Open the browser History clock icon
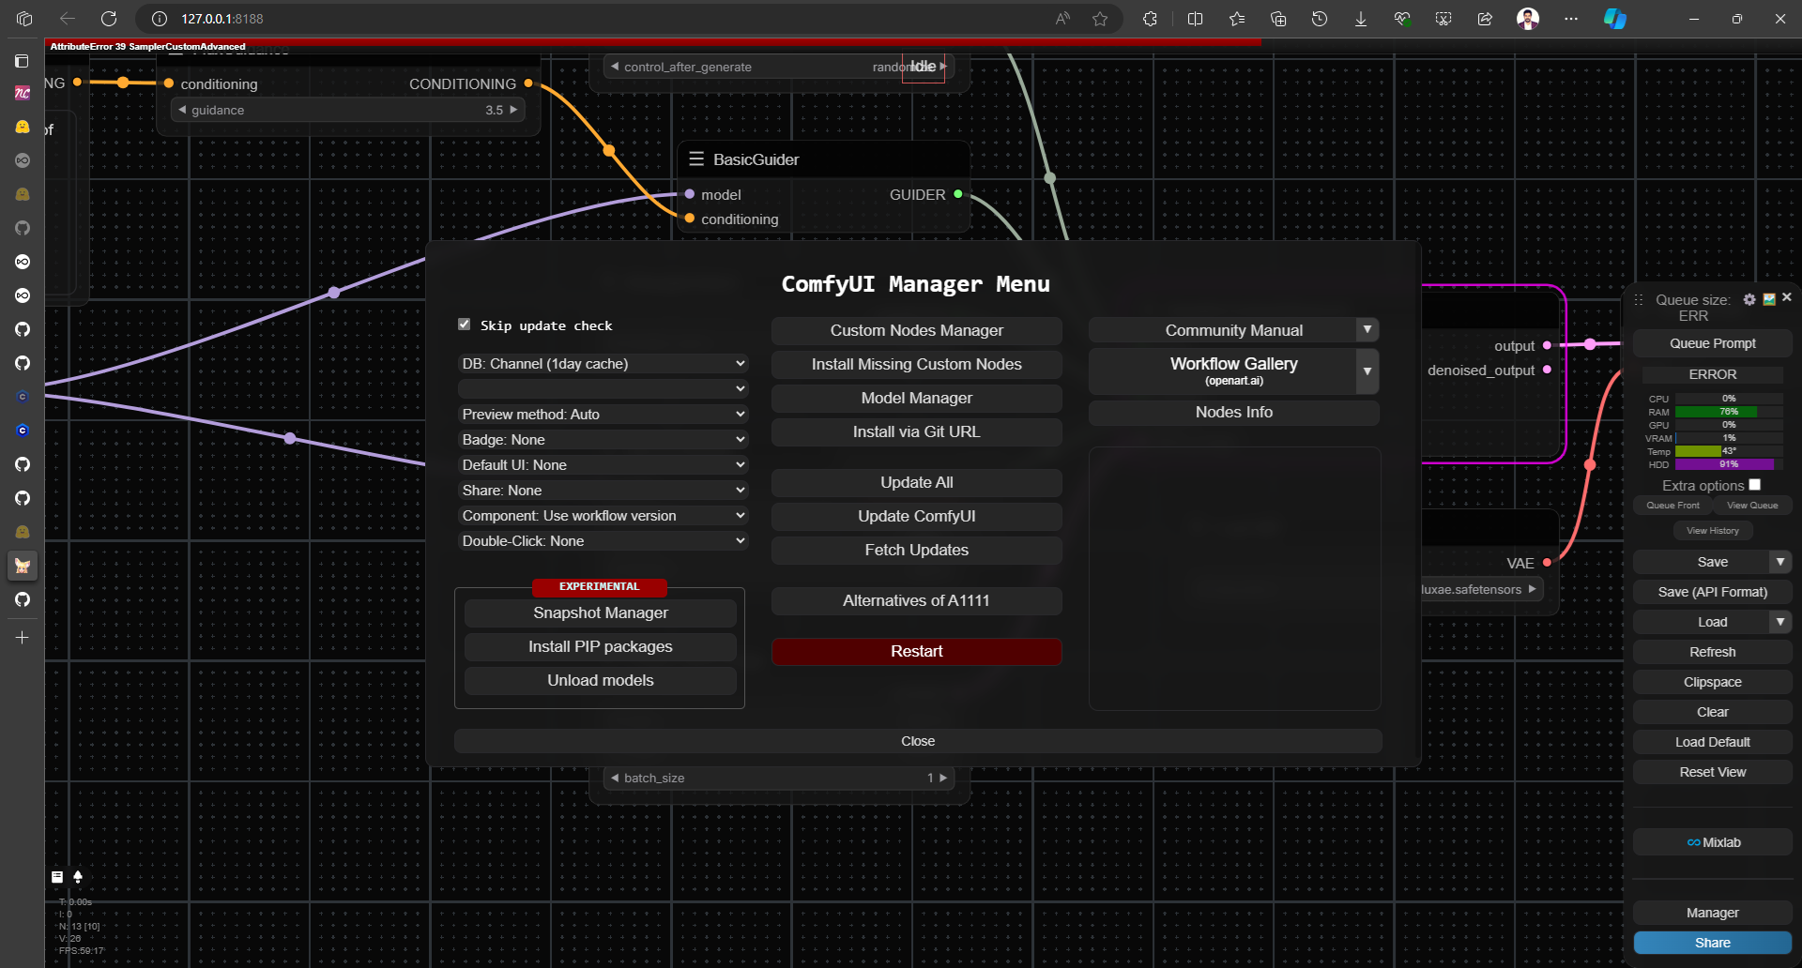The image size is (1802, 968). [1320, 19]
